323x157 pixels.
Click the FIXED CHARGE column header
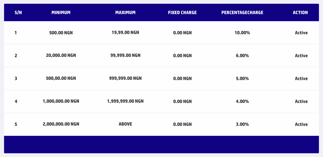[182, 12]
